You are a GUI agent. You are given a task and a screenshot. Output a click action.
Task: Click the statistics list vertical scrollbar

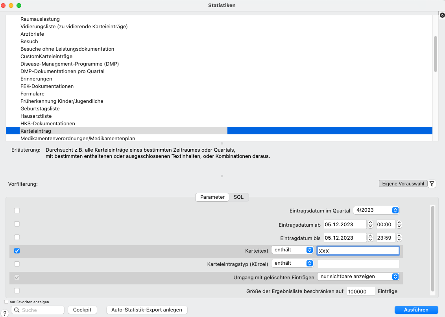pyautogui.click(x=435, y=54)
